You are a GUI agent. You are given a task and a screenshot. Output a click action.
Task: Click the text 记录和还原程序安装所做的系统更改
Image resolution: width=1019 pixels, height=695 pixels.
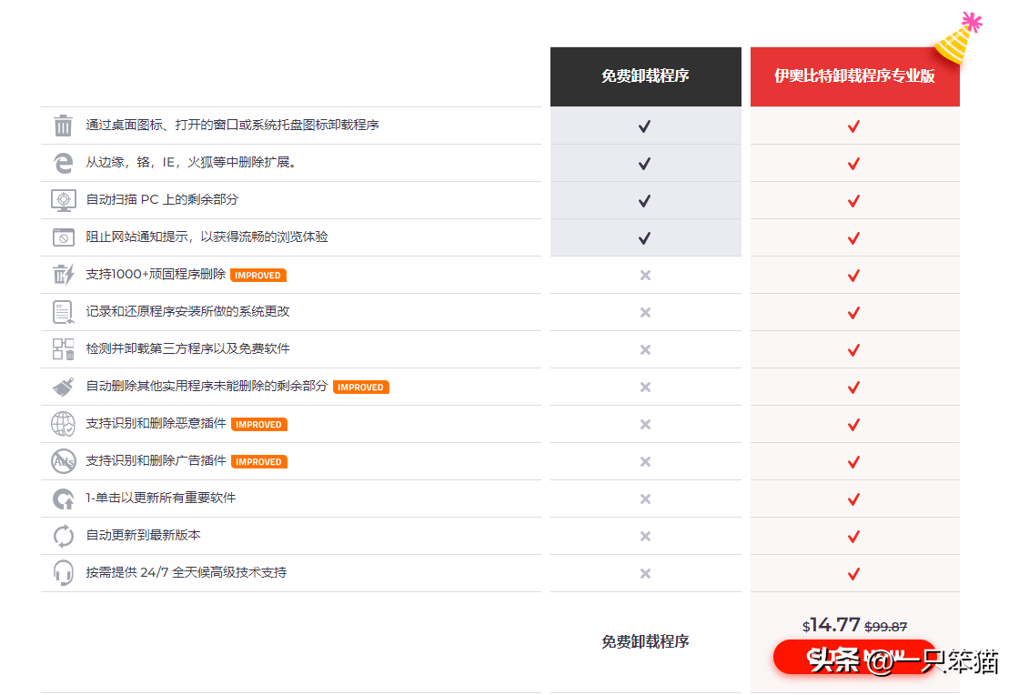[187, 312]
